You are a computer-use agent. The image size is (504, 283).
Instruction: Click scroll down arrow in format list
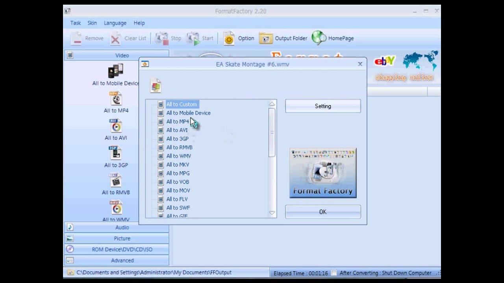(272, 213)
